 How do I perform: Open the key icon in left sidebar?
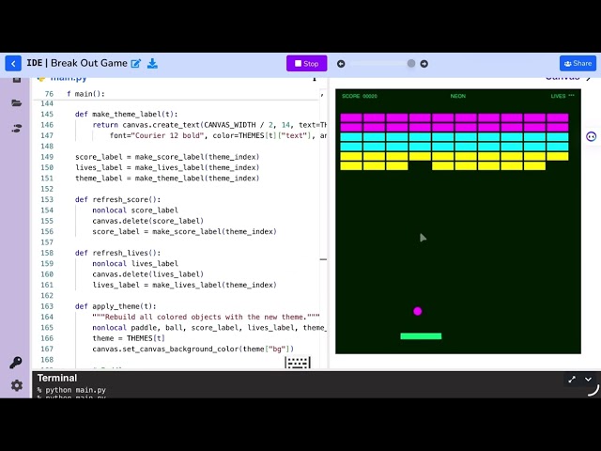(x=16, y=362)
